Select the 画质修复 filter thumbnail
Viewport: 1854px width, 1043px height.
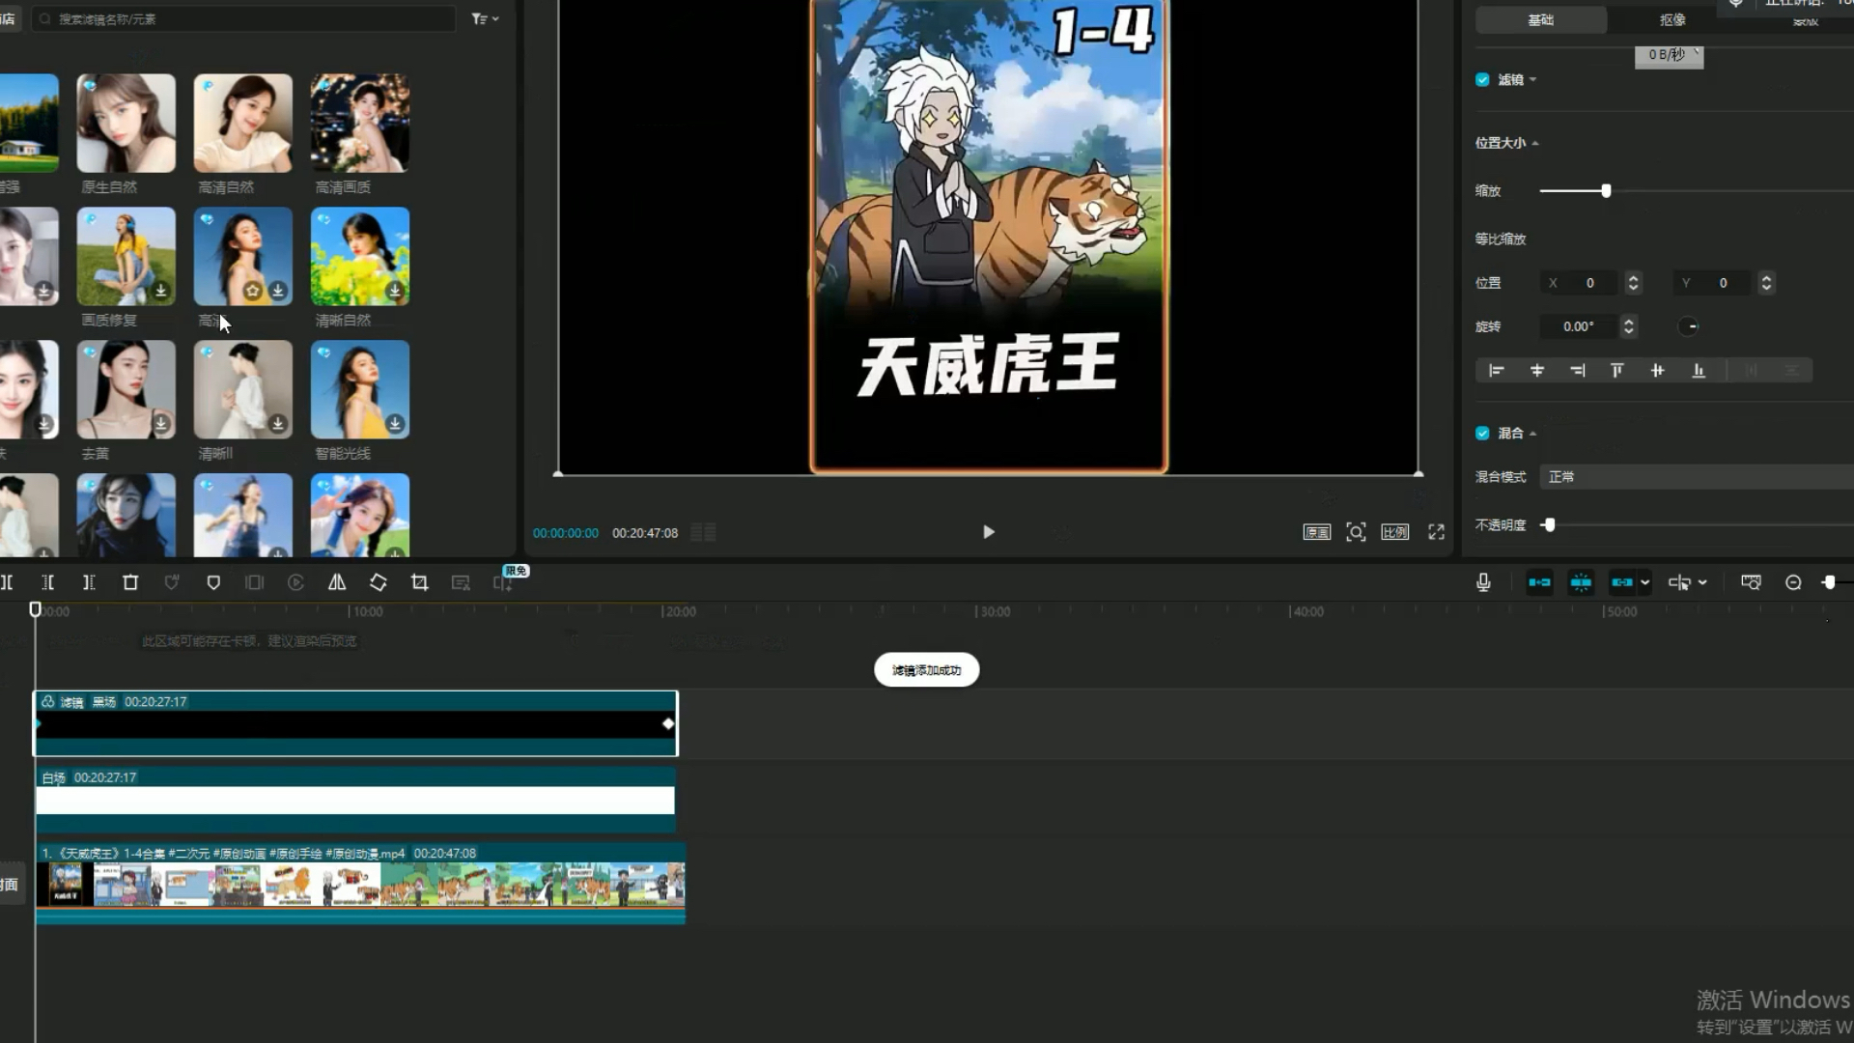pyautogui.click(x=126, y=257)
